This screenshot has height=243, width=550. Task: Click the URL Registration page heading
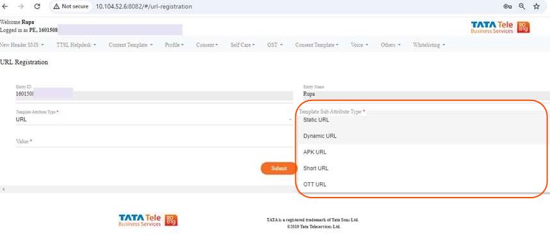click(24, 62)
